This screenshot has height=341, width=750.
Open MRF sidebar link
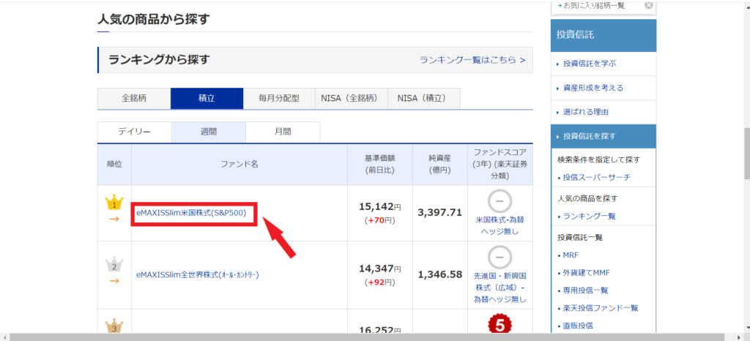coord(571,255)
